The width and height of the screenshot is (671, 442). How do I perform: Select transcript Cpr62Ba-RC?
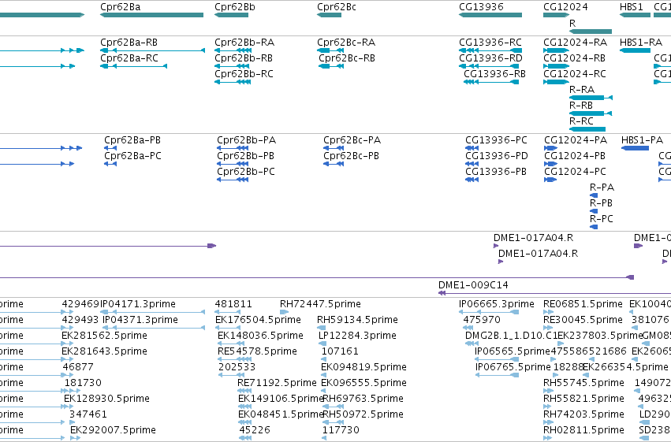coord(133,66)
